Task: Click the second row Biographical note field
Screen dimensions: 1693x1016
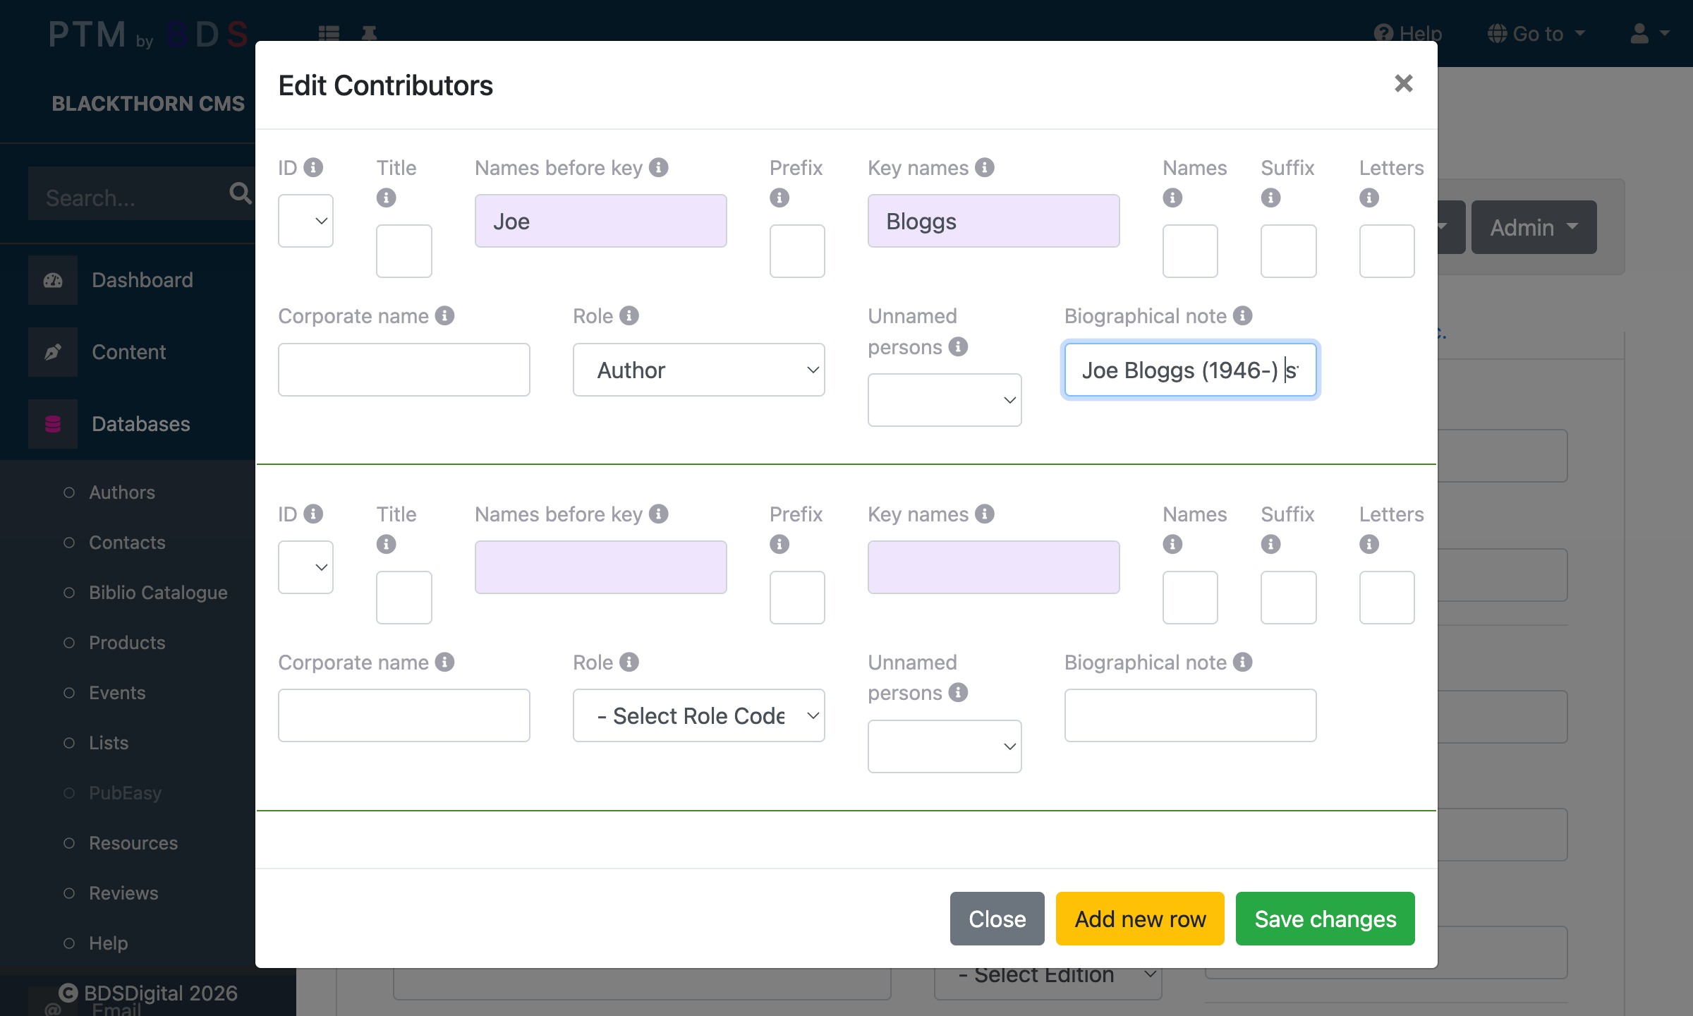Action: [x=1190, y=715]
